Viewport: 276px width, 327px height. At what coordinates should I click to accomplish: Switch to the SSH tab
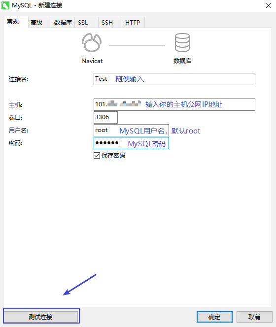(110, 22)
